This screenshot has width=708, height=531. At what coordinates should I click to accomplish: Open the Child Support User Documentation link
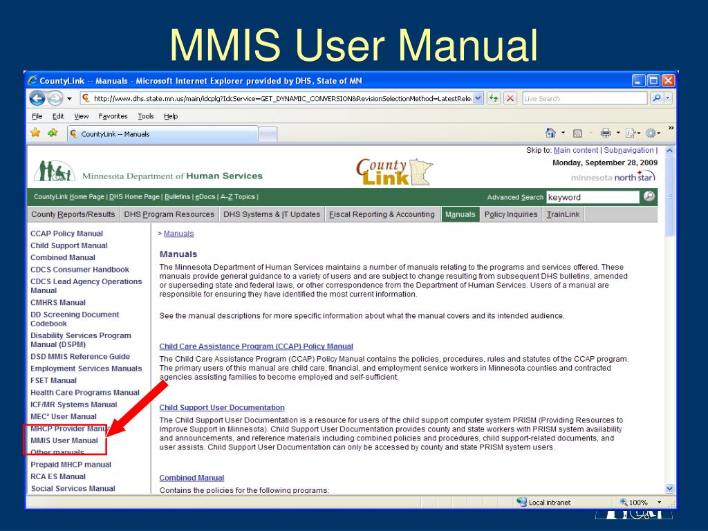pyautogui.click(x=222, y=407)
